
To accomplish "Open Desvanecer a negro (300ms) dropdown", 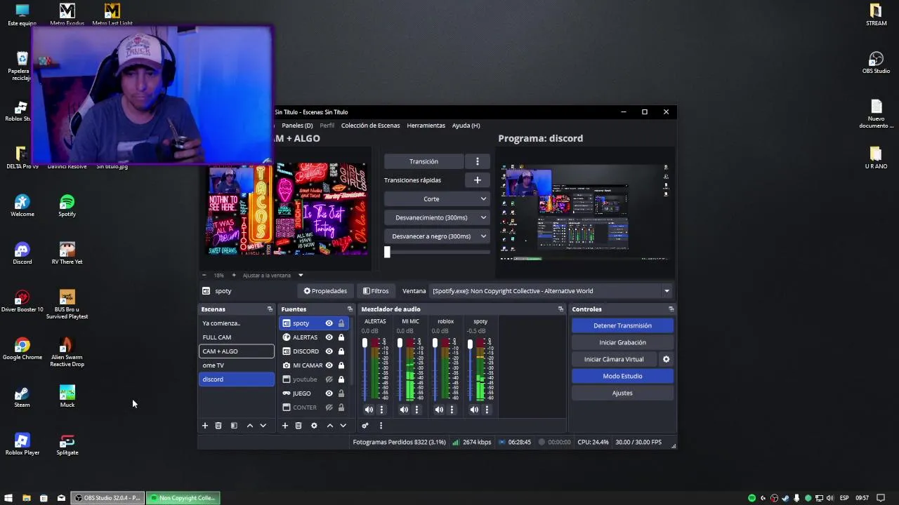I will 436,236.
